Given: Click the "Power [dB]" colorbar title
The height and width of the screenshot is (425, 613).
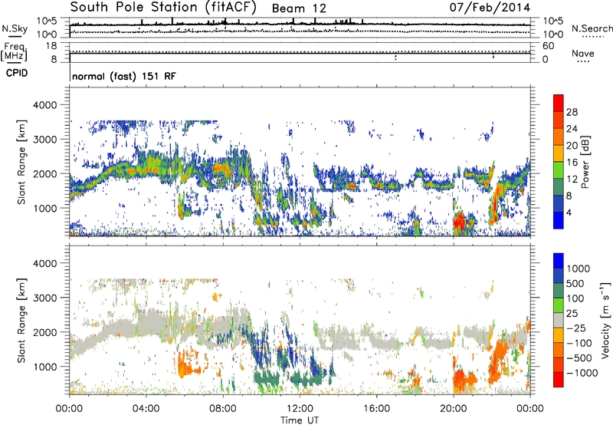Looking at the screenshot, I should pos(585,162).
